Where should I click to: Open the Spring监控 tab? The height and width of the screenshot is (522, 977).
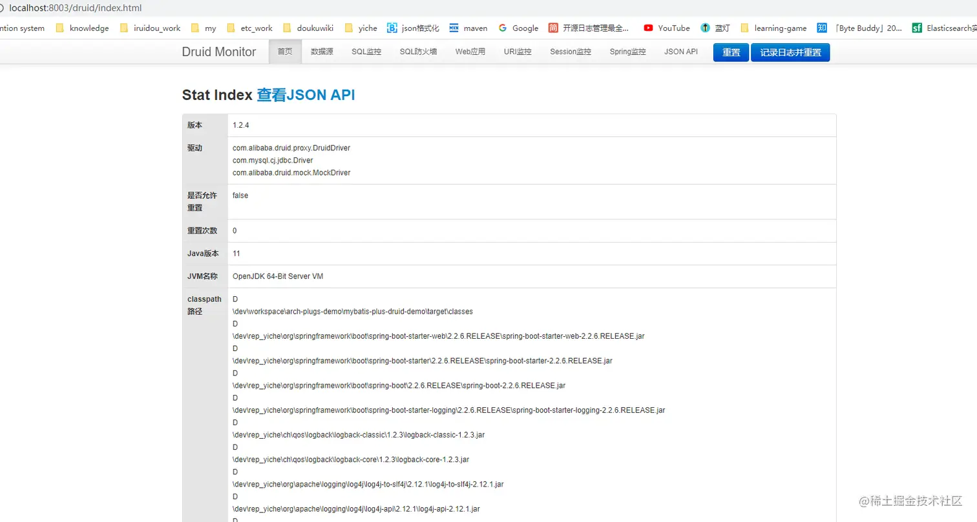coord(627,52)
